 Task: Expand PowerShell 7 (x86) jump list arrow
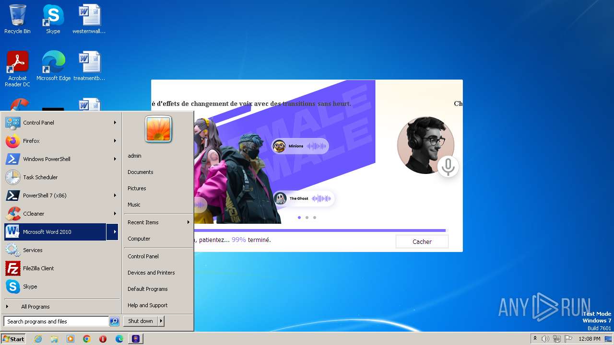[x=115, y=195]
